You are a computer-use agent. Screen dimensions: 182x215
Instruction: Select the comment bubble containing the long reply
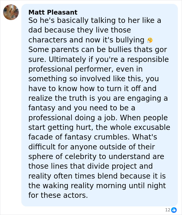point(100,104)
